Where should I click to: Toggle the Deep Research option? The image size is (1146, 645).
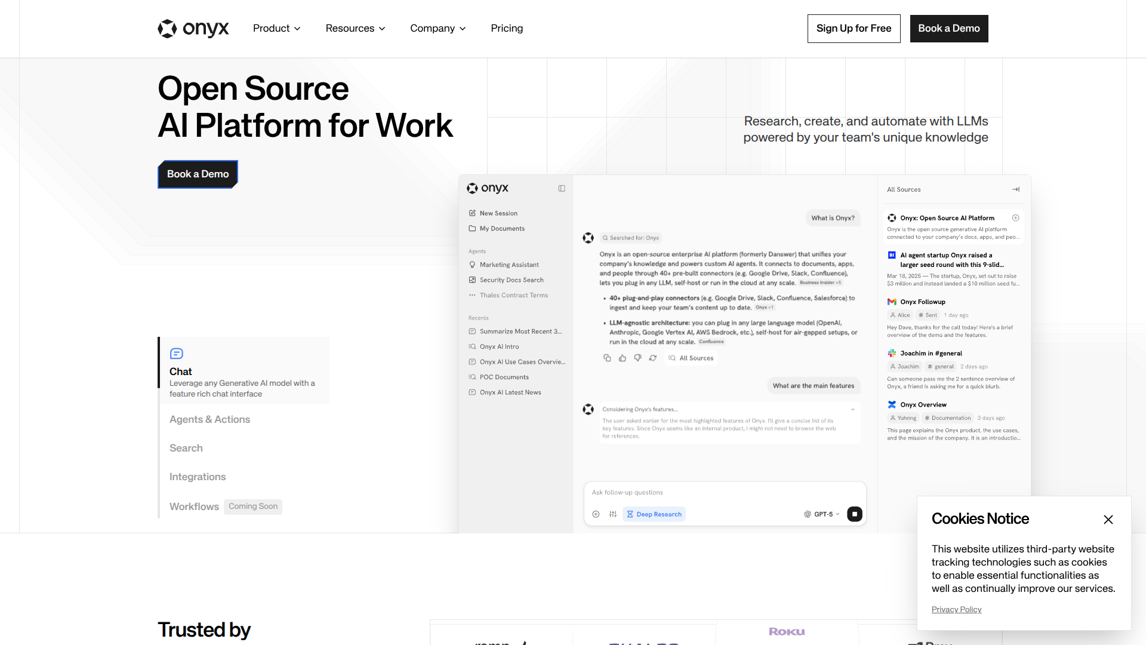point(654,514)
